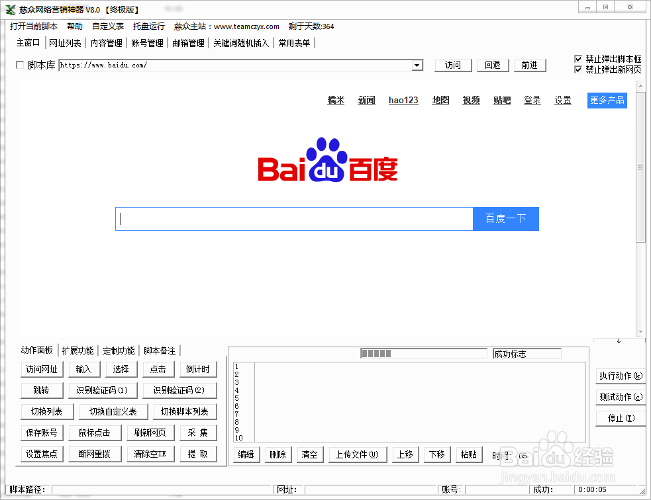The image size is (651, 500).
Task: Click the 登录 link
Action: click(532, 100)
